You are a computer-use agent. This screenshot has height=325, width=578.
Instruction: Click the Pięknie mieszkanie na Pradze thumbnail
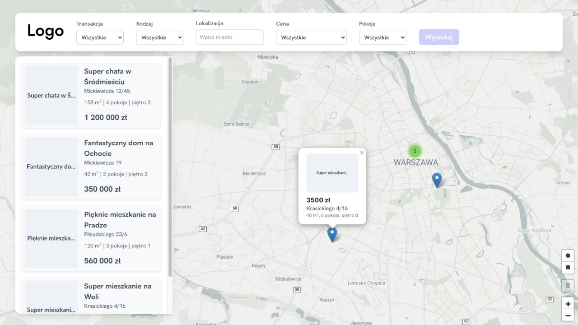point(51,238)
